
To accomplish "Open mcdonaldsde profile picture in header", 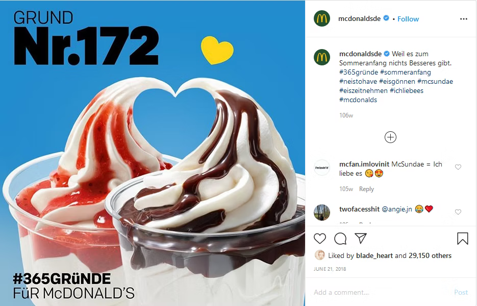I will [x=322, y=18].
